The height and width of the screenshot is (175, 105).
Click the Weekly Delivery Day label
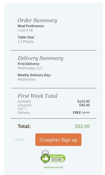tap(34, 75)
